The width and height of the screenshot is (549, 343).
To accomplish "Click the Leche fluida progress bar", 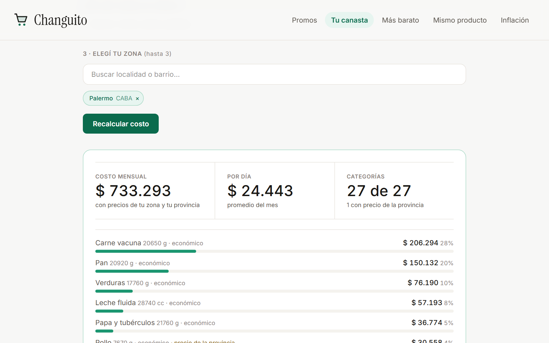I will click(274, 311).
